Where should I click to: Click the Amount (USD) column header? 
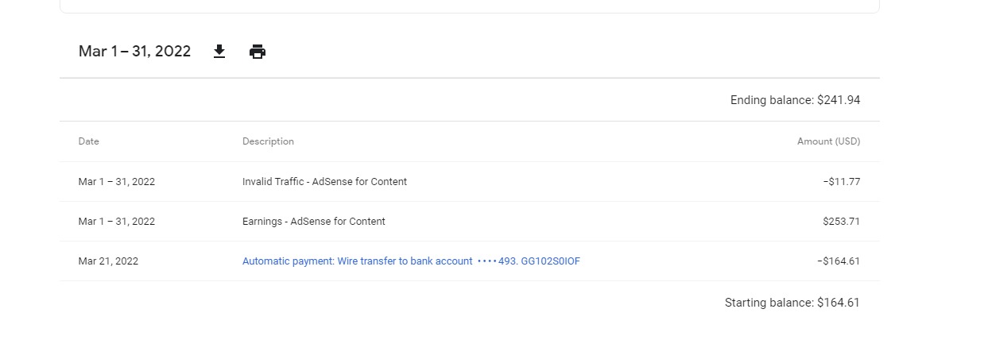[828, 141]
